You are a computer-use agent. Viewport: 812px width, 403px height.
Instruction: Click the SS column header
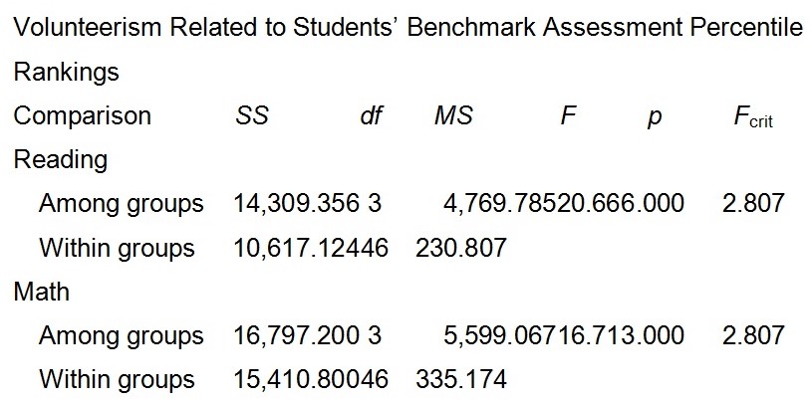[252, 116]
